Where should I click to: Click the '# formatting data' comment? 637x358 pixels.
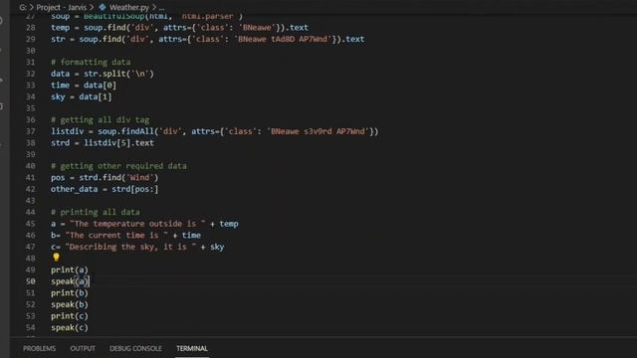(x=91, y=62)
